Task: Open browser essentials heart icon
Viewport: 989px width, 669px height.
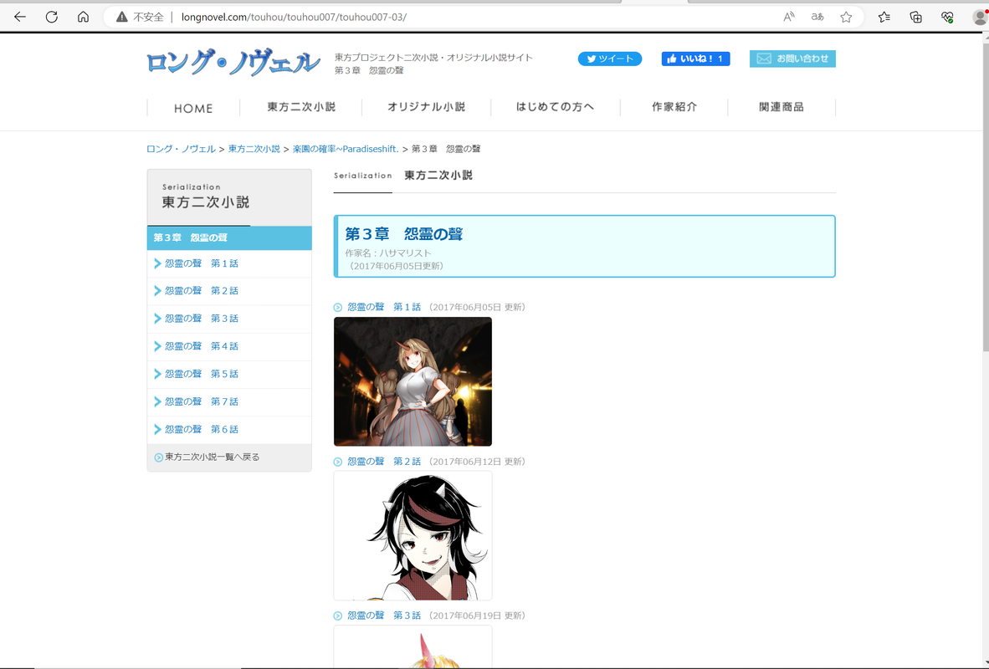Action: tap(947, 17)
